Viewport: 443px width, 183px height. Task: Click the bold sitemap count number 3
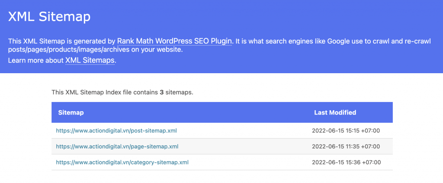click(162, 92)
